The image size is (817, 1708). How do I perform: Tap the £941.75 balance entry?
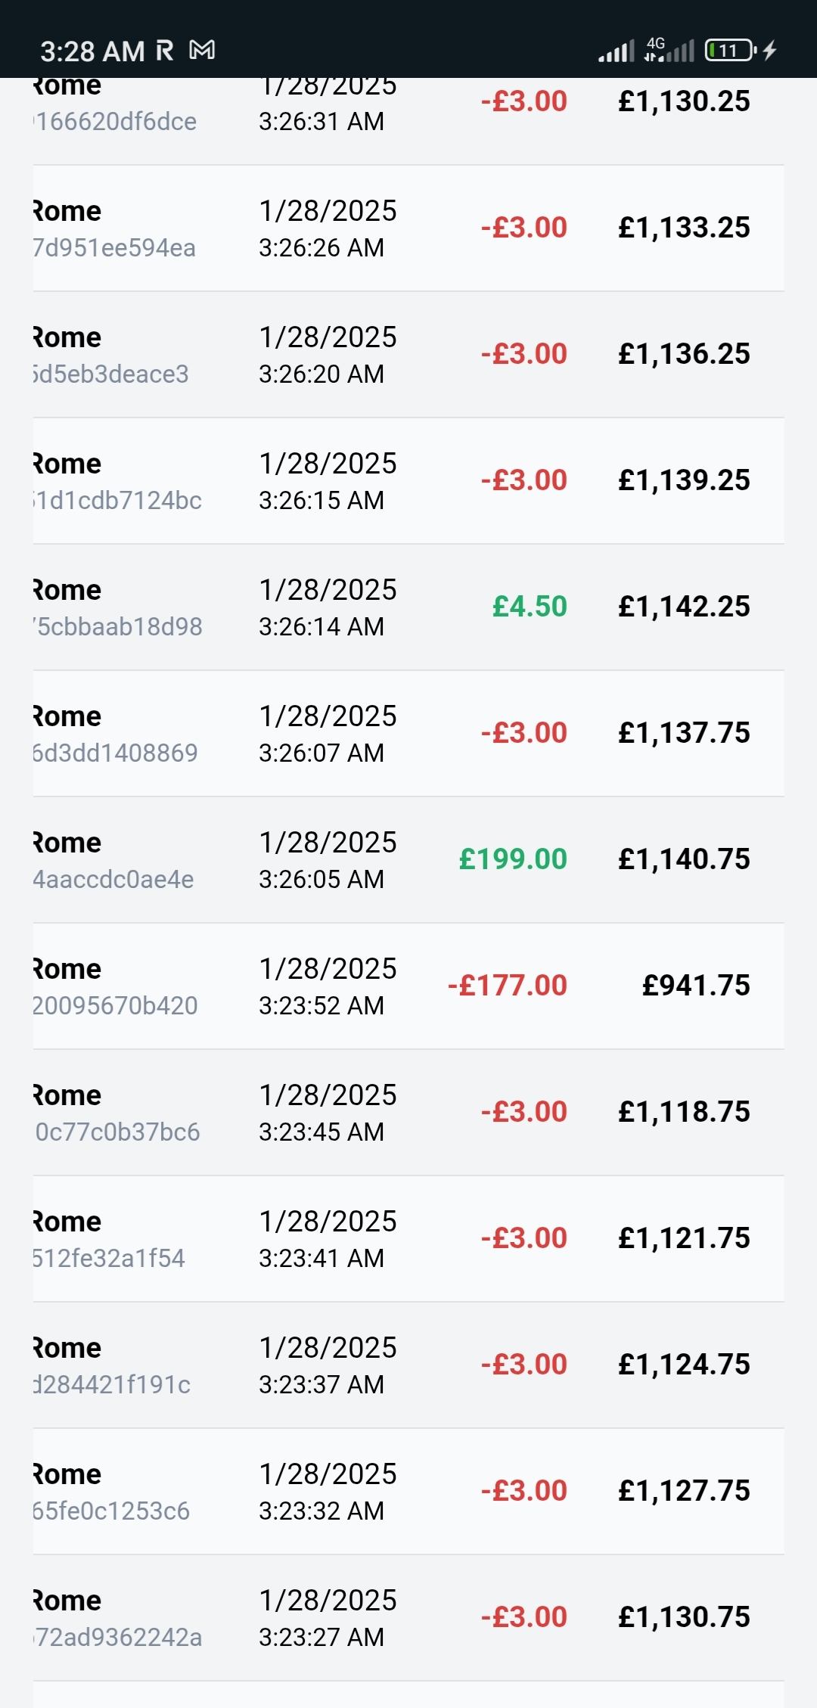(696, 986)
